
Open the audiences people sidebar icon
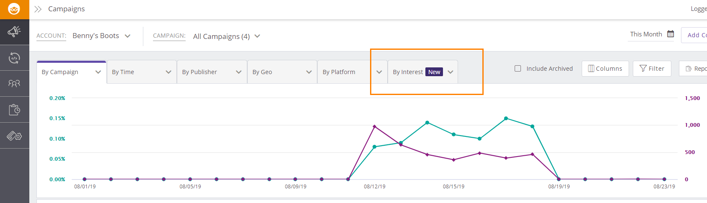[x=14, y=84]
